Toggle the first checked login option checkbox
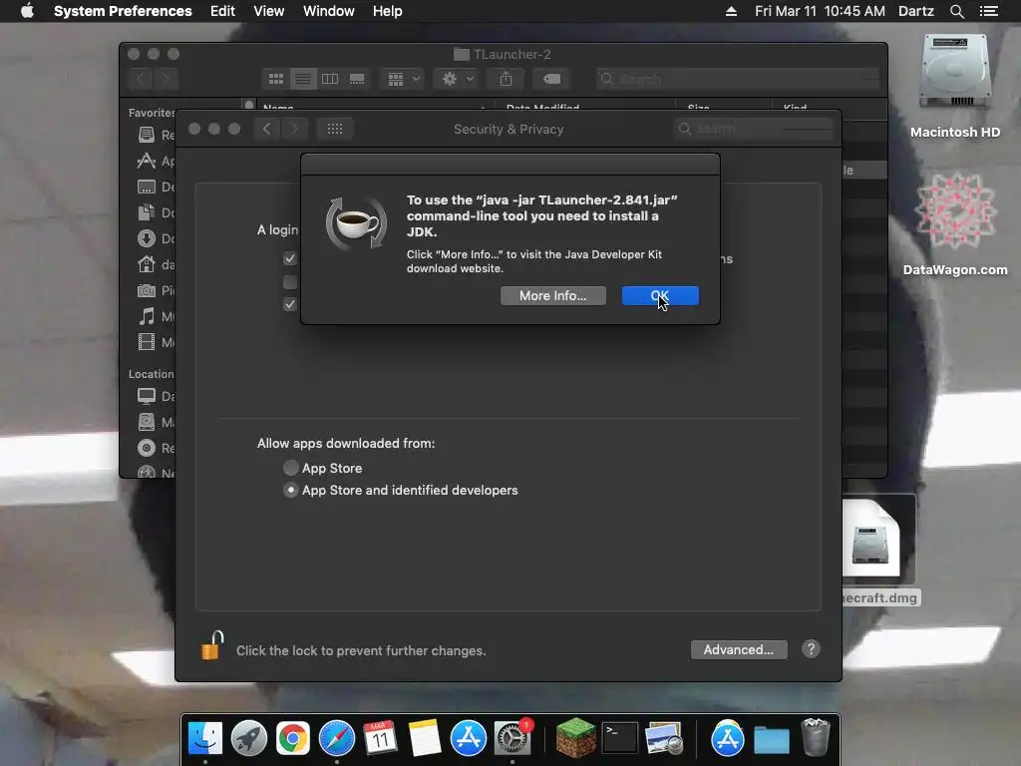 click(290, 258)
